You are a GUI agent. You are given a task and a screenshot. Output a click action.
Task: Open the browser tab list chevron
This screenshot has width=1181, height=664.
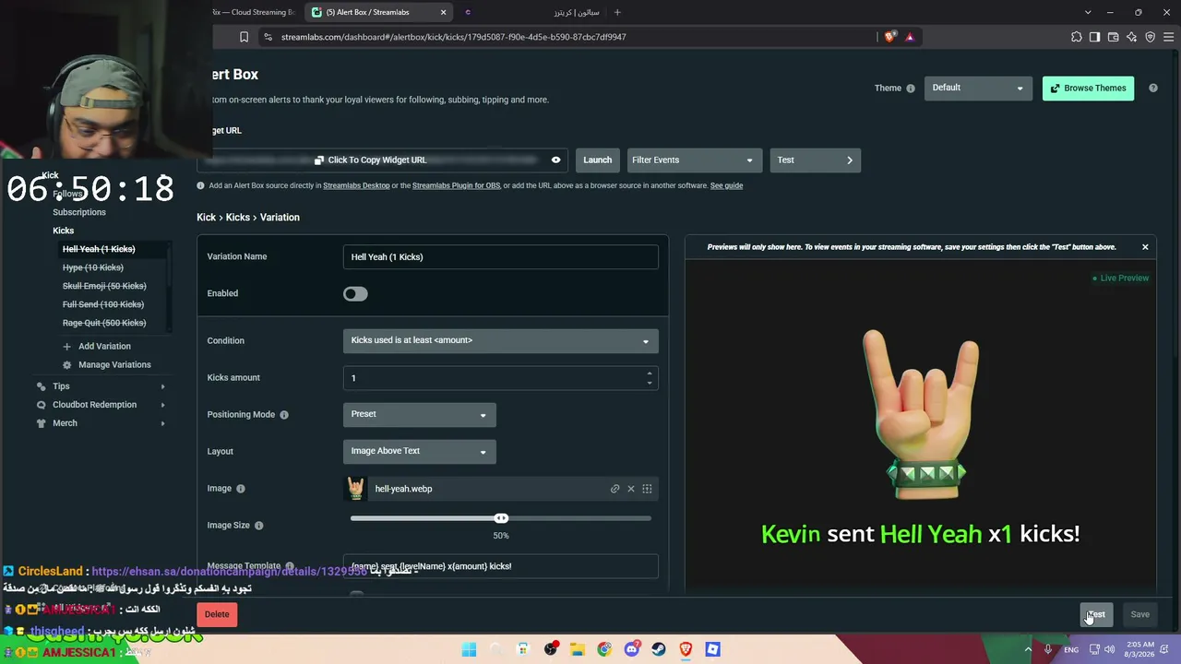pos(1088,12)
